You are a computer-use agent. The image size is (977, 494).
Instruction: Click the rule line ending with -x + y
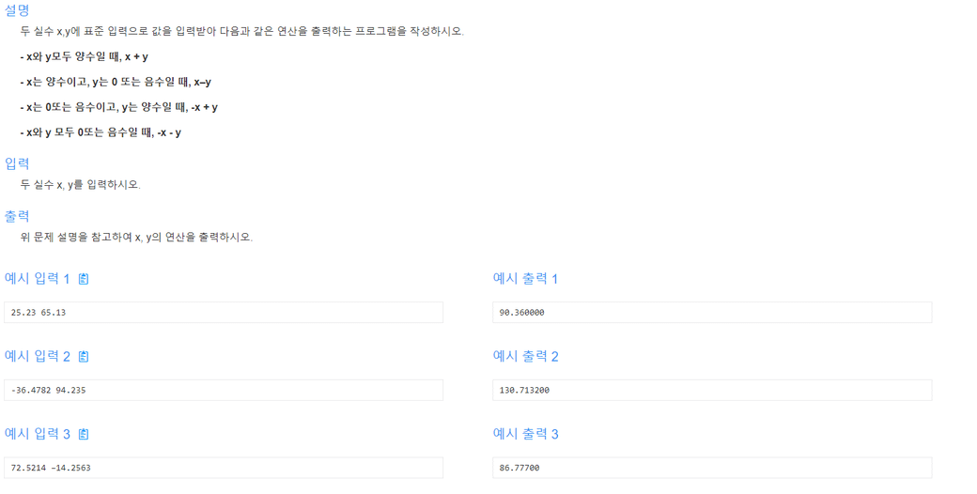118,107
